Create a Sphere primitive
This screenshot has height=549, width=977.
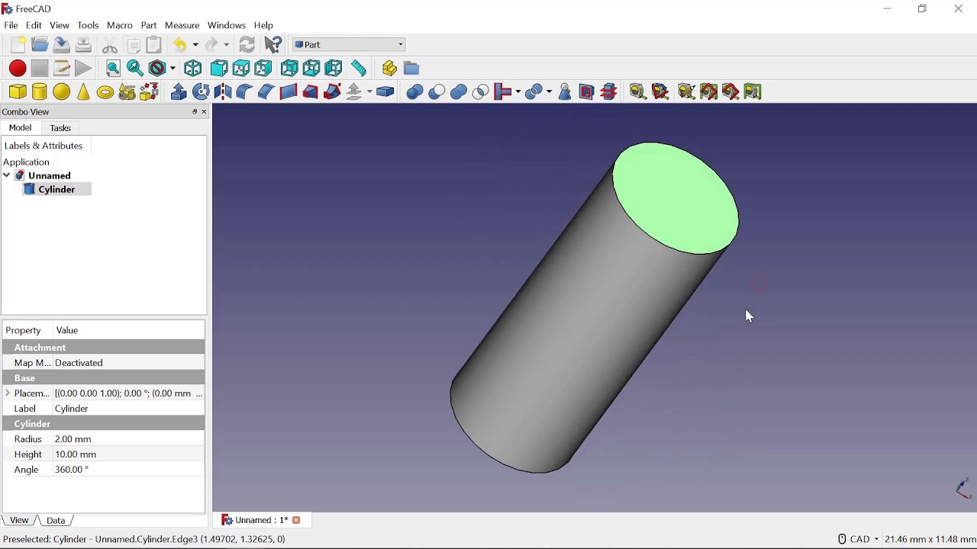[62, 92]
